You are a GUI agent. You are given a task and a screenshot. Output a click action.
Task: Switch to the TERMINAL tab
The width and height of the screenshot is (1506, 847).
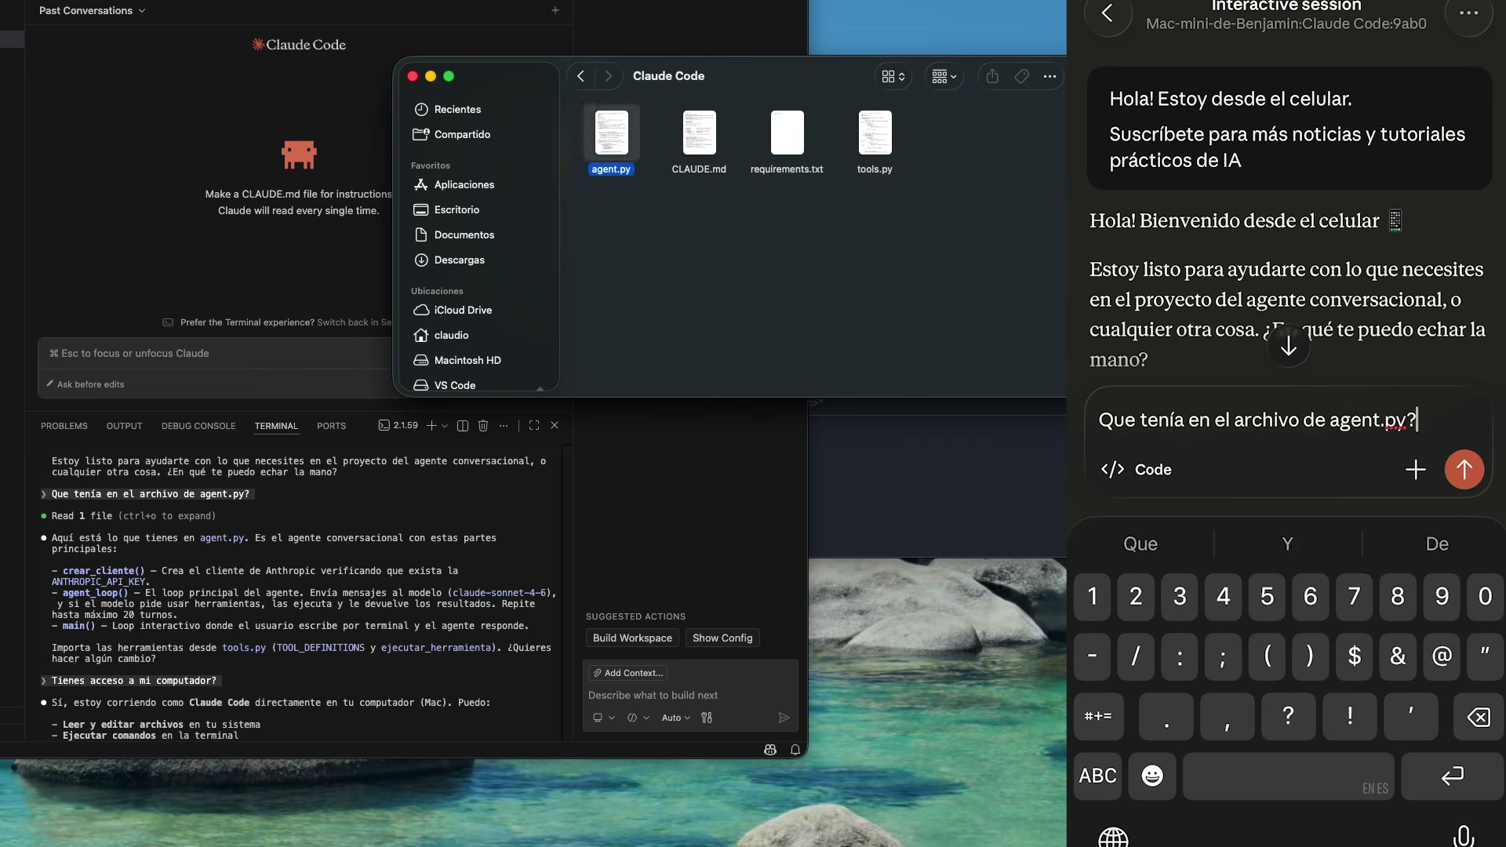pyautogui.click(x=276, y=426)
